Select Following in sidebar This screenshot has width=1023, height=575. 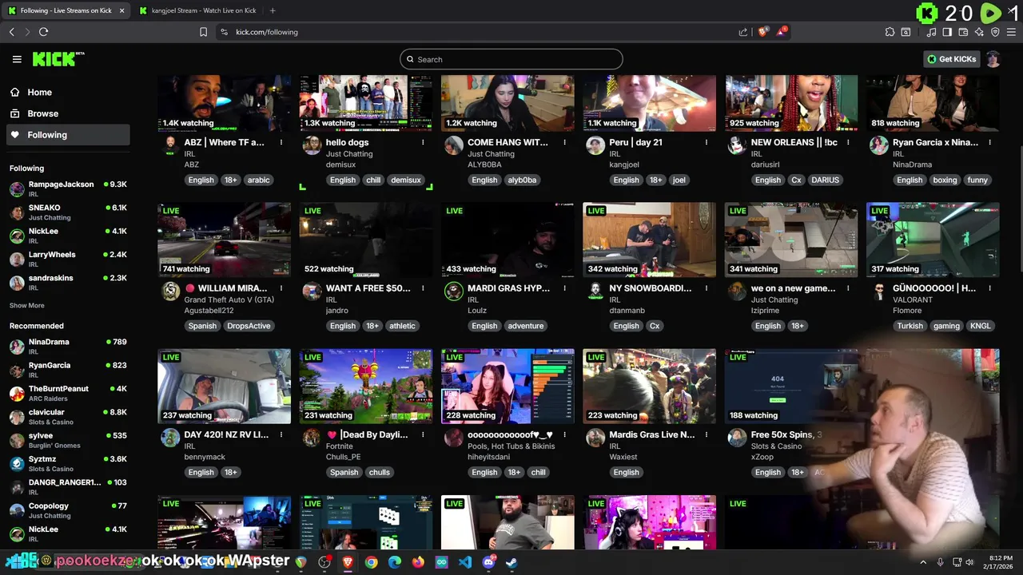tap(67, 135)
